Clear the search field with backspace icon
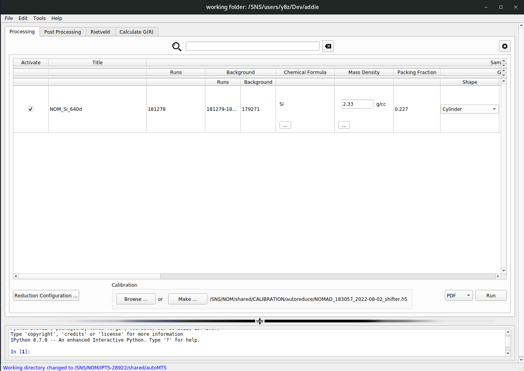The image size is (524, 371). point(328,46)
